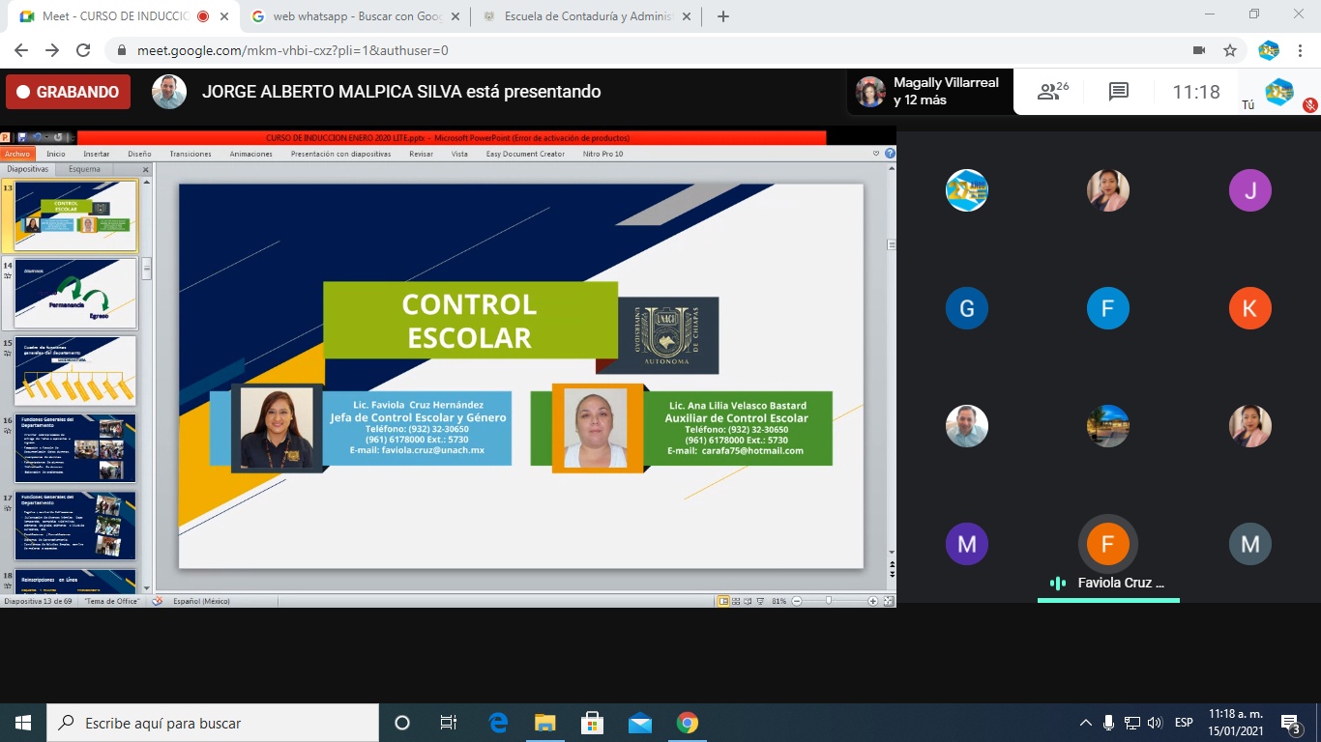Image resolution: width=1321 pixels, height=742 pixels.
Task: Open Cortana circle icon on taskbar
Action: pos(402,723)
